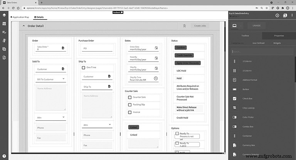The image size is (296, 160).
Task: Switch to the Toolbox tab
Action: [x=245, y=36]
